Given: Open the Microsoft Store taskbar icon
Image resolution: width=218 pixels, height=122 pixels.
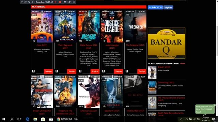Looking at the screenshot, I should (43, 119).
